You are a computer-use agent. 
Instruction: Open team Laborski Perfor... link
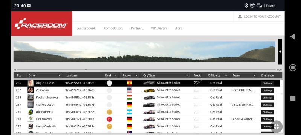pos(243,119)
